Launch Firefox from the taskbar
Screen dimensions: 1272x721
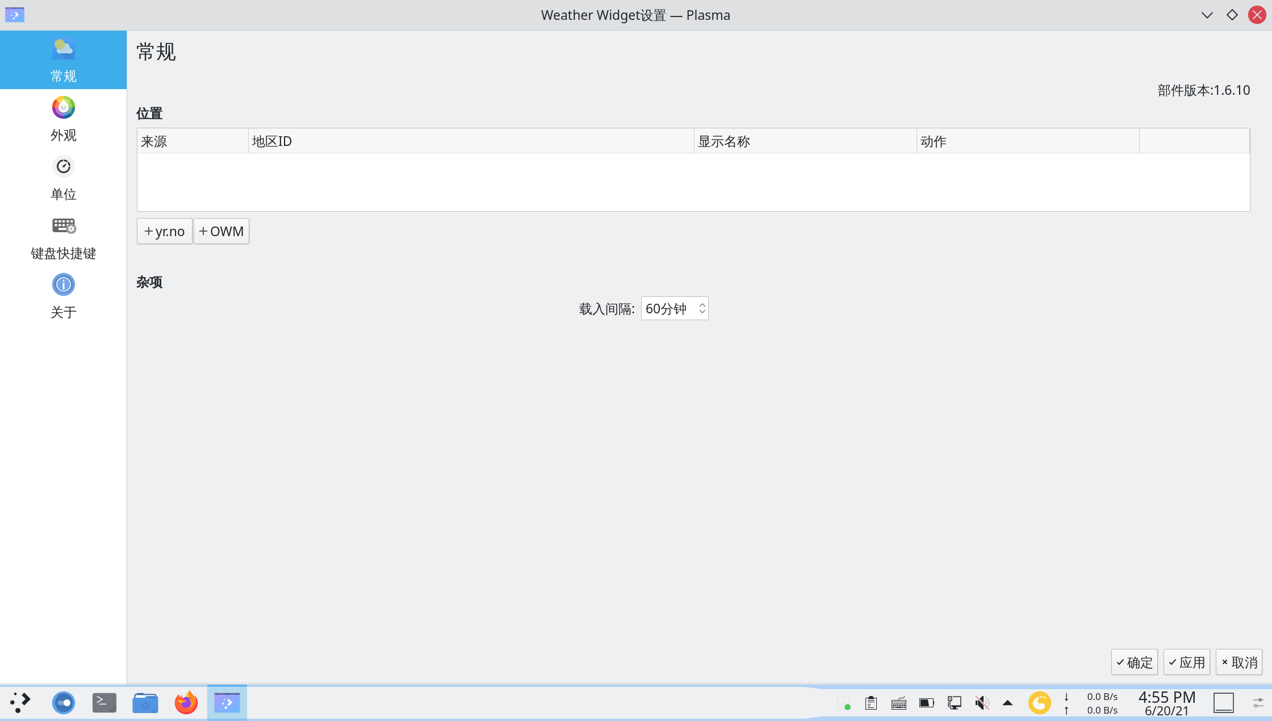[x=186, y=702]
